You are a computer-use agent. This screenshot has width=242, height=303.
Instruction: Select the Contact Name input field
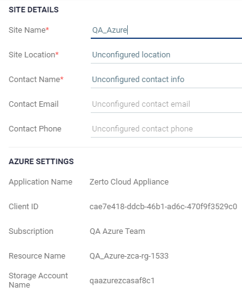166,80
